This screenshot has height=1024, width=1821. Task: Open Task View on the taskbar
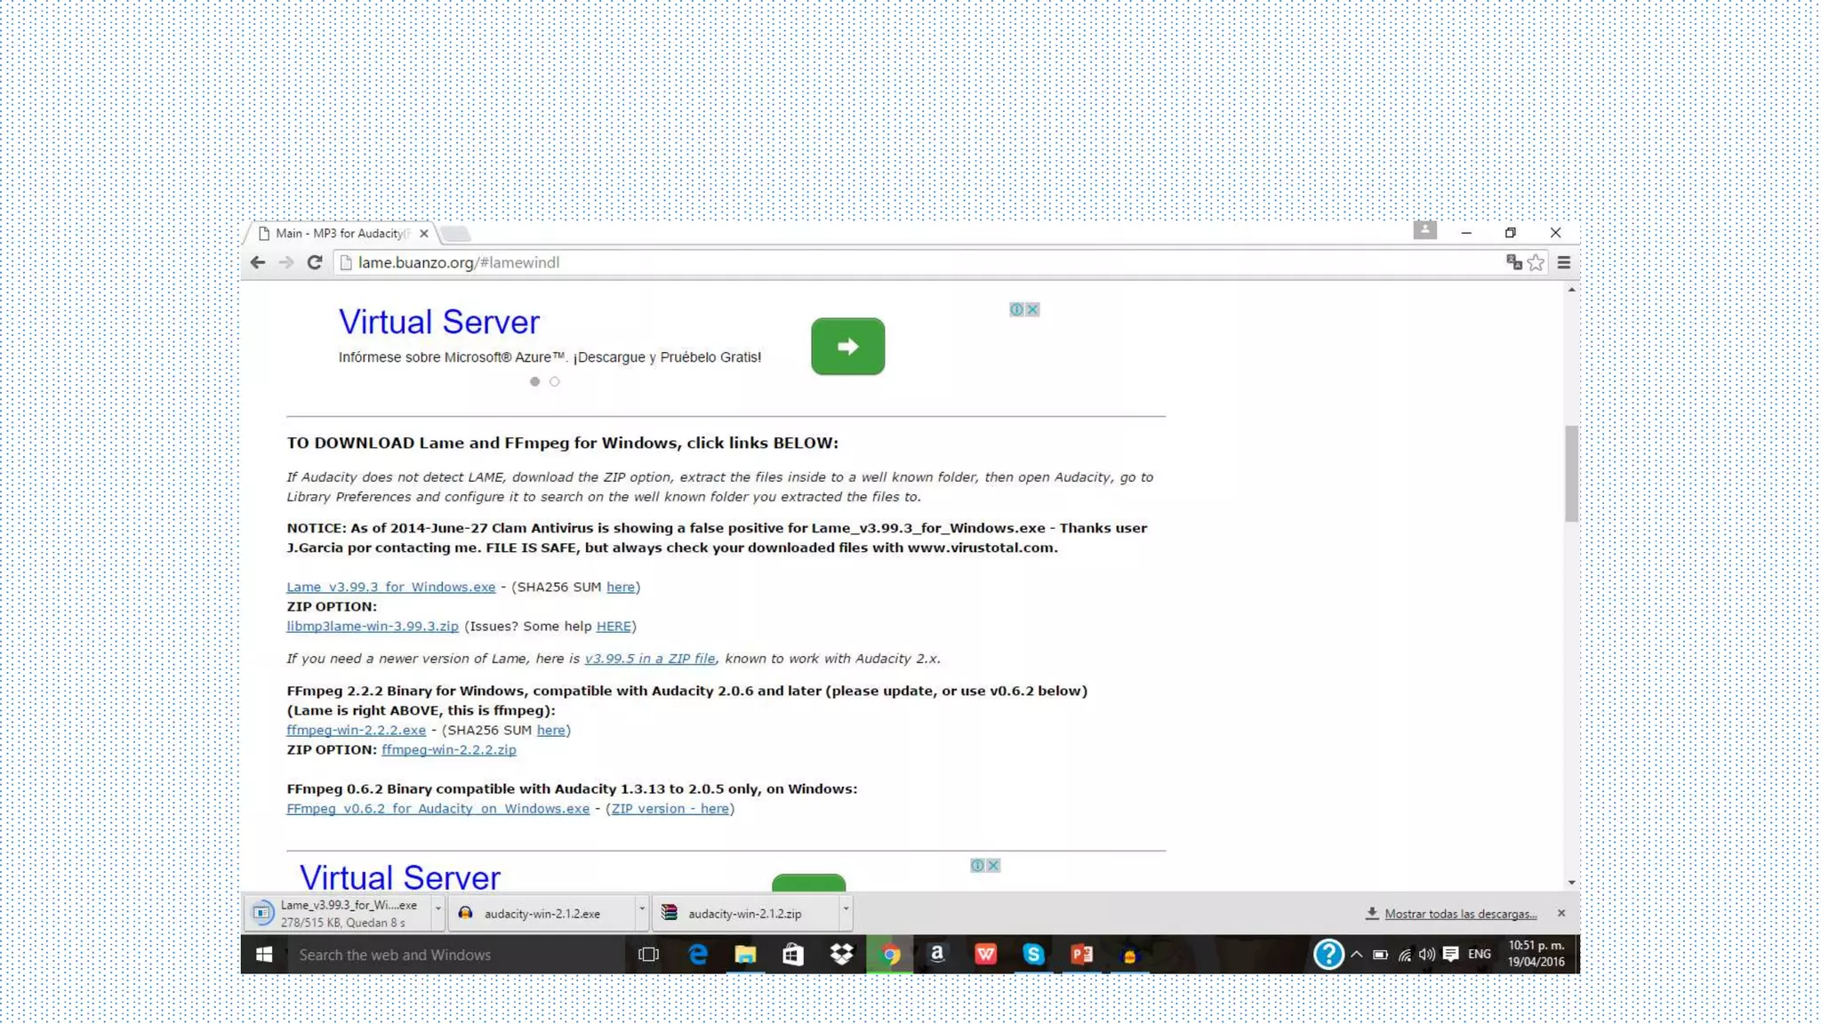pyautogui.click(x=649, y=954)
